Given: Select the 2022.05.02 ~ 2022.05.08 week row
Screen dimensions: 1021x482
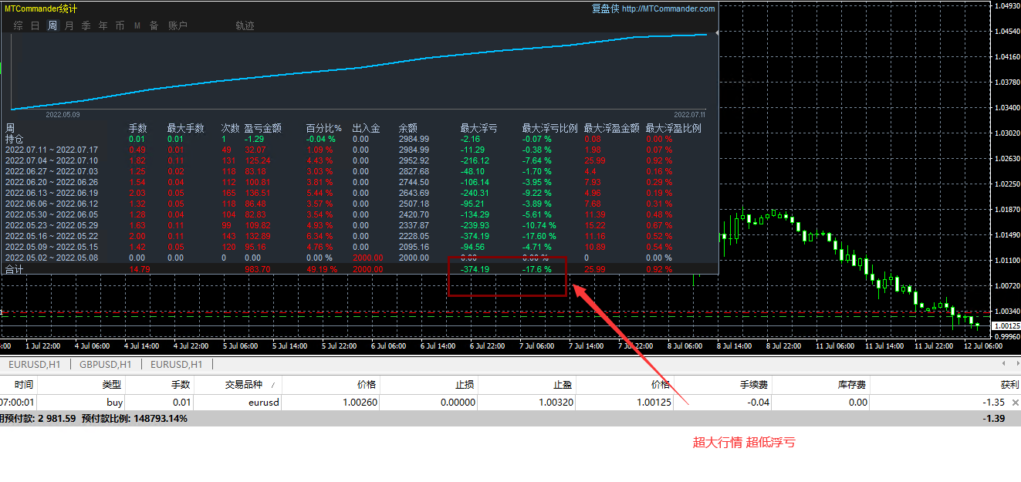Looking at the screenshot, I should pos(359,258).
